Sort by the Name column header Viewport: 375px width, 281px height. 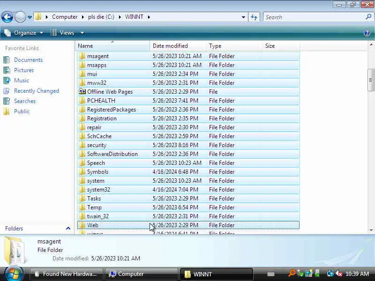(112, 46)
